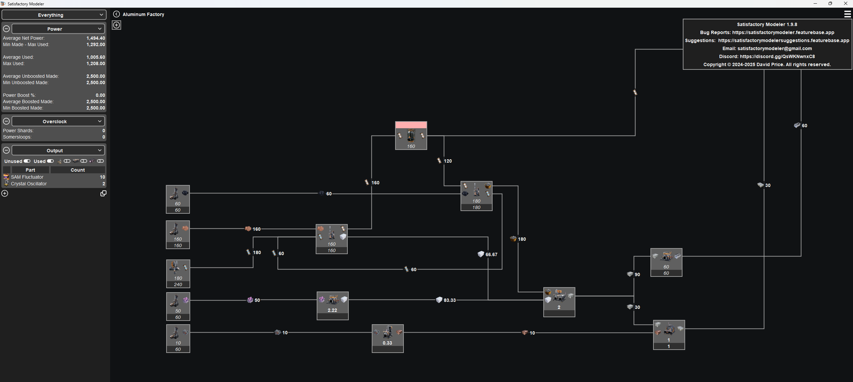Screen dimensions: 853x382
Task: Click the Aluminum Factory title text
Action: tap(144, 14)
